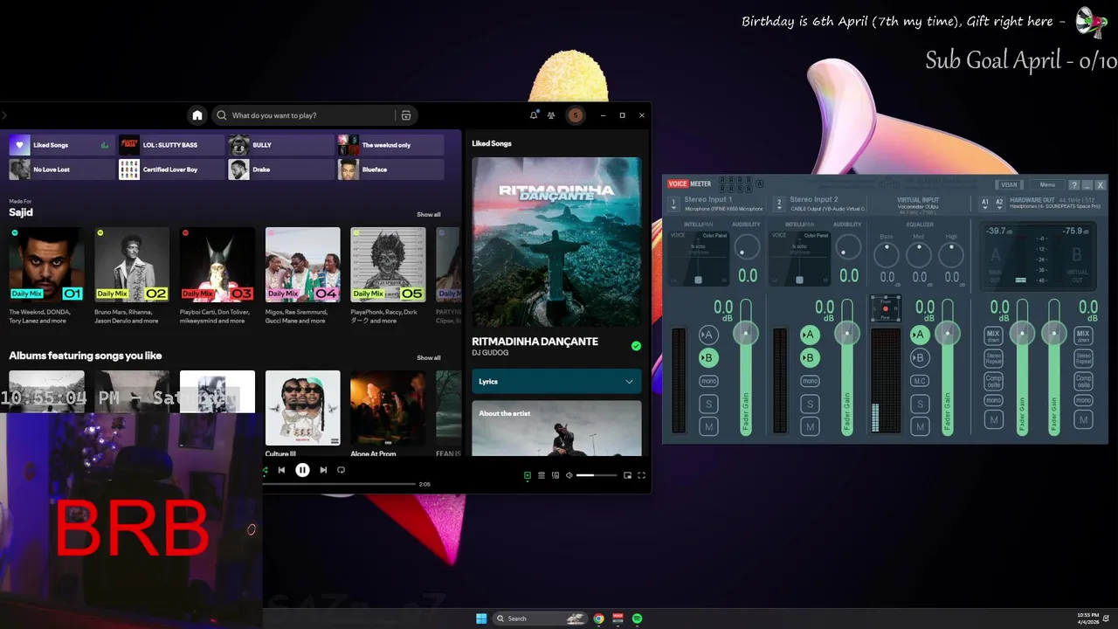Skip to next track in Spotify
The width and height of the screenshot is (1118, 629).
click(x=323, y=470)
